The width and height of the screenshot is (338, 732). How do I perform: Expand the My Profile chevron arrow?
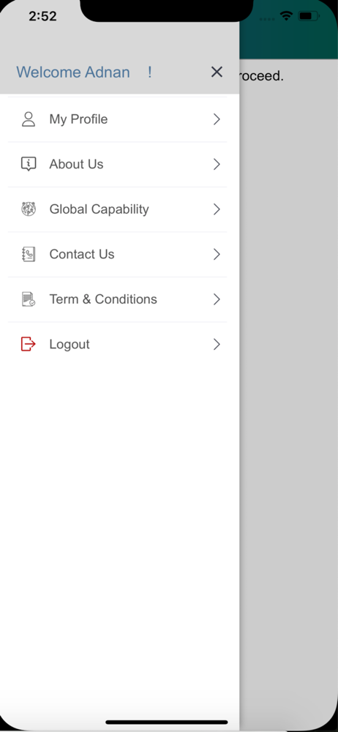pos(217,119)
